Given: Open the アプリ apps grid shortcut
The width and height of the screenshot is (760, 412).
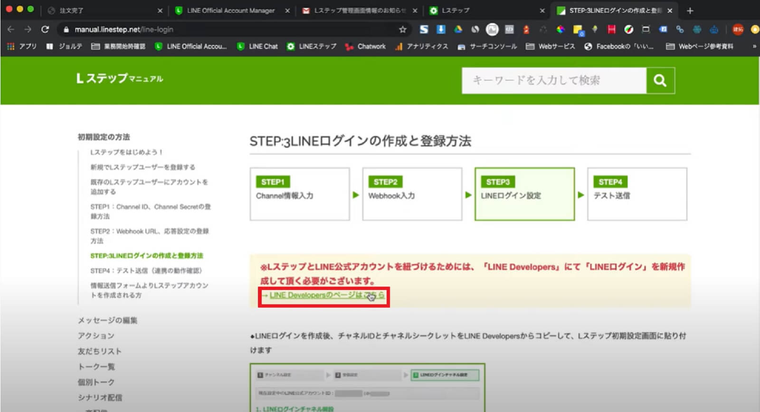Looking at the screenshot, I should tap(21, 46).
